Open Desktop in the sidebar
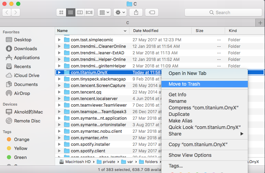 (23, 40)
